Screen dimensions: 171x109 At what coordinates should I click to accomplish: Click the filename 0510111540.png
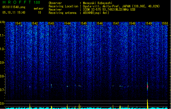[x=14, y=7]
